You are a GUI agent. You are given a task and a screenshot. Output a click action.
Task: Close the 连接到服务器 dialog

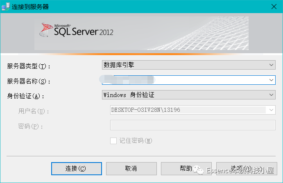pos(274,7)
